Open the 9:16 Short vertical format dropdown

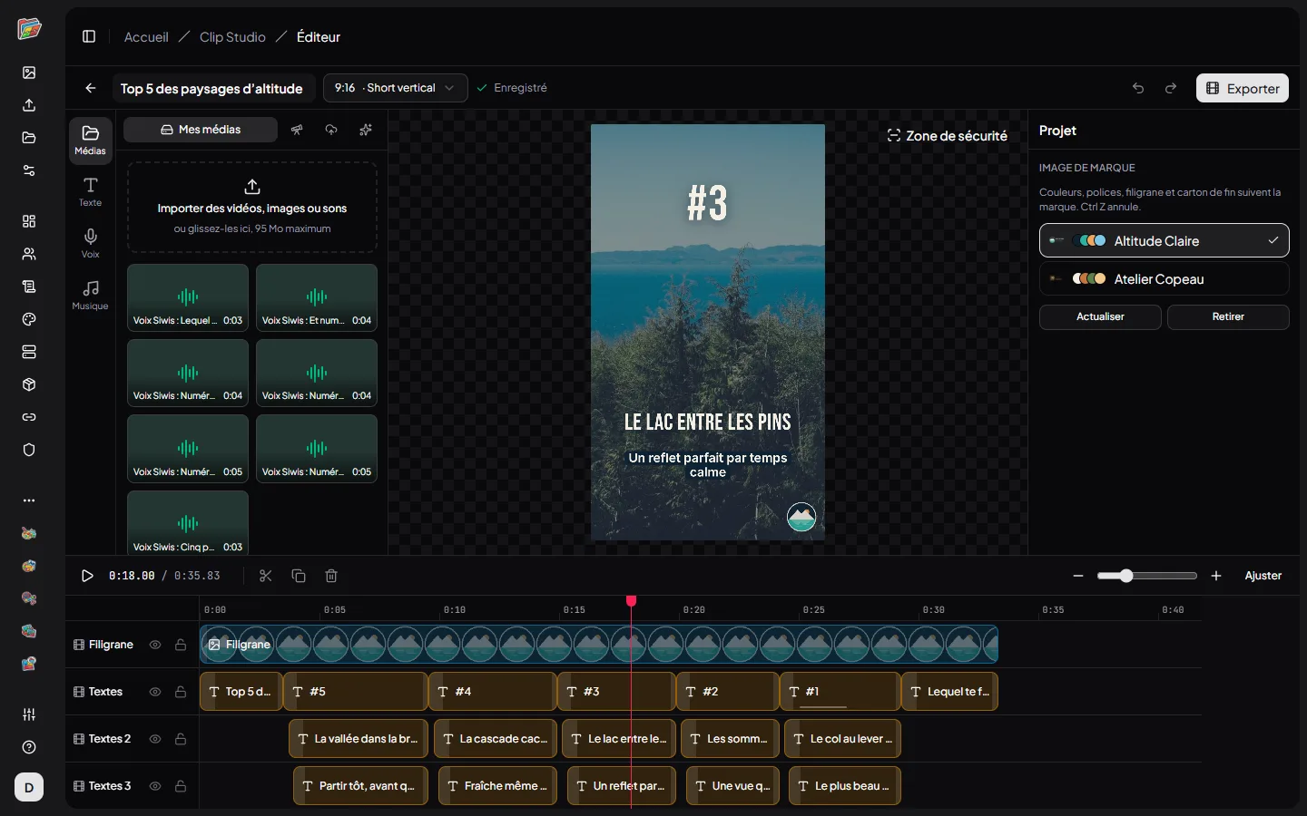pyautogui.click(x=396, y=88)
